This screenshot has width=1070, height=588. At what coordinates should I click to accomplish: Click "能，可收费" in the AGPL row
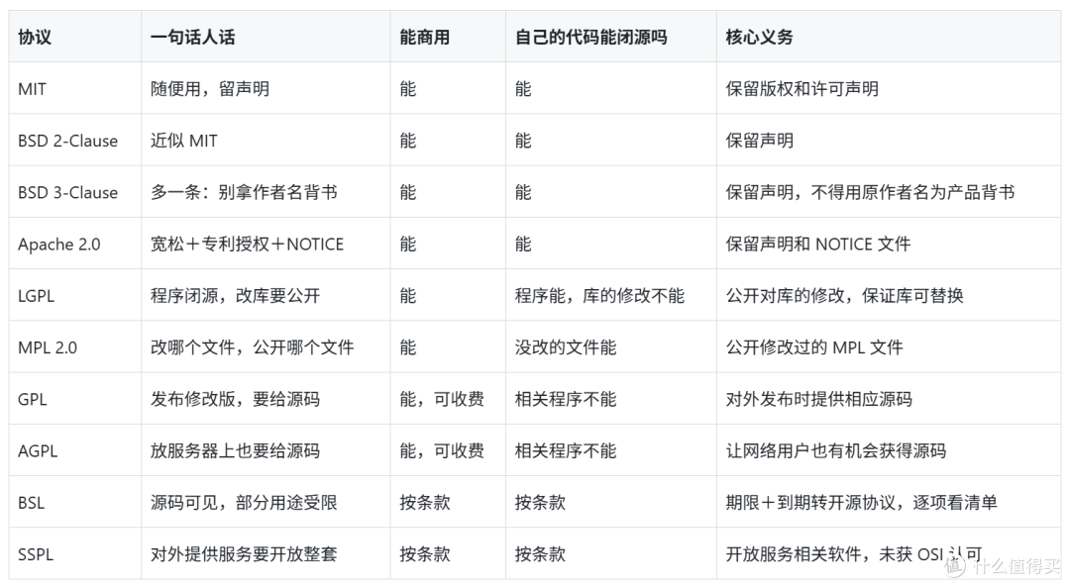pyautogui.click(x=442, y=450)
